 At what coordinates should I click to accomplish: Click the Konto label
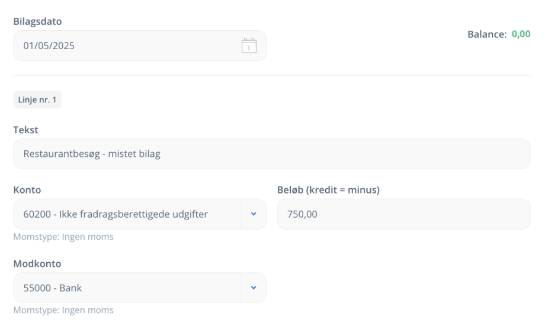(x=27, y=190)
